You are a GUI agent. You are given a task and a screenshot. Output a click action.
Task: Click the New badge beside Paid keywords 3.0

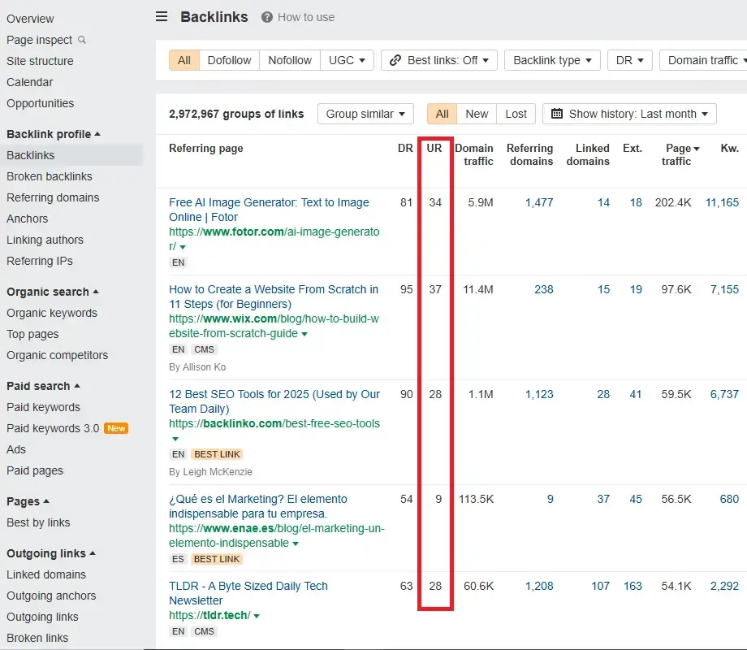[x=116, y=428]
